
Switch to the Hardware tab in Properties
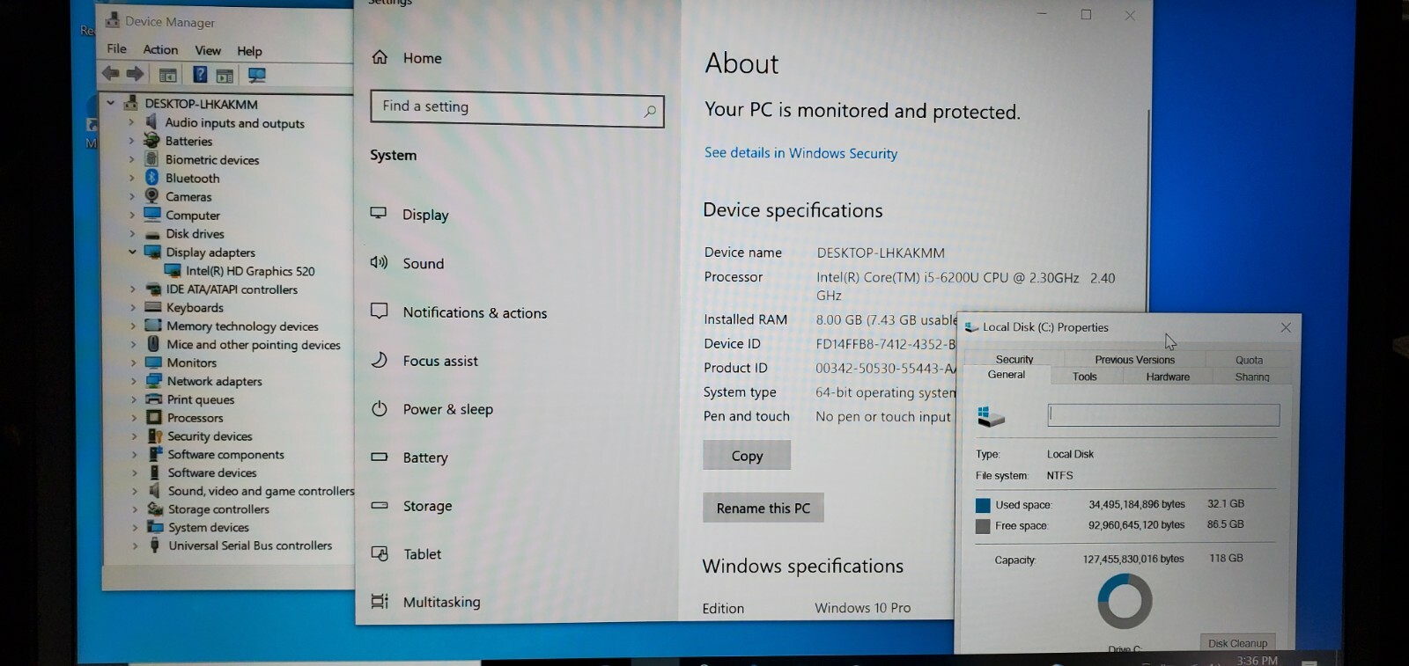pyautogui.click(x=1168, y=377)
